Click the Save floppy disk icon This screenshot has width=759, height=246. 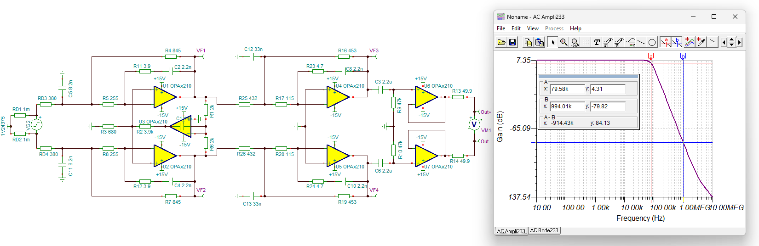tap(512, 42)
